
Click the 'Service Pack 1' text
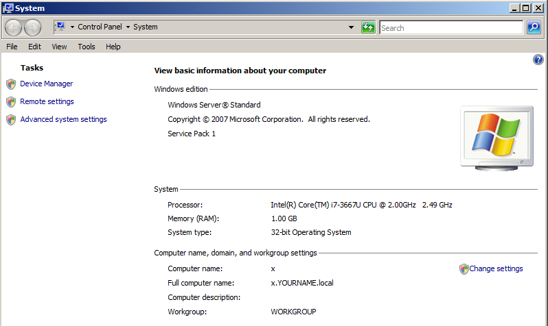point(192,134)
